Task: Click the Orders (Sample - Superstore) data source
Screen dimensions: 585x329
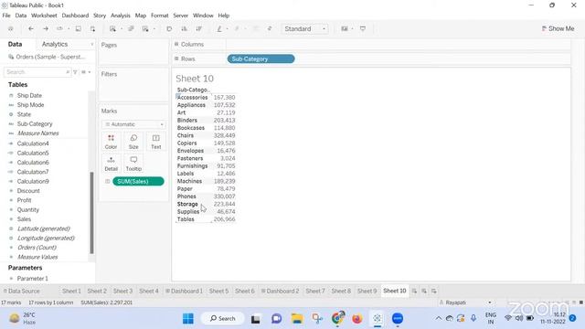Action: click(x=47, y=57)
